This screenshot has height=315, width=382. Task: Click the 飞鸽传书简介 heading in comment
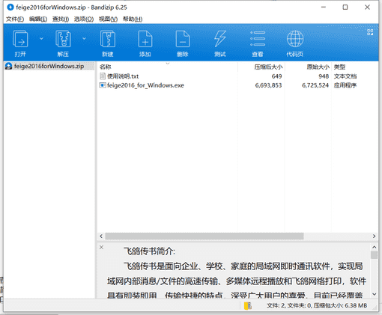pyautogui.click(x=149, y=251)
